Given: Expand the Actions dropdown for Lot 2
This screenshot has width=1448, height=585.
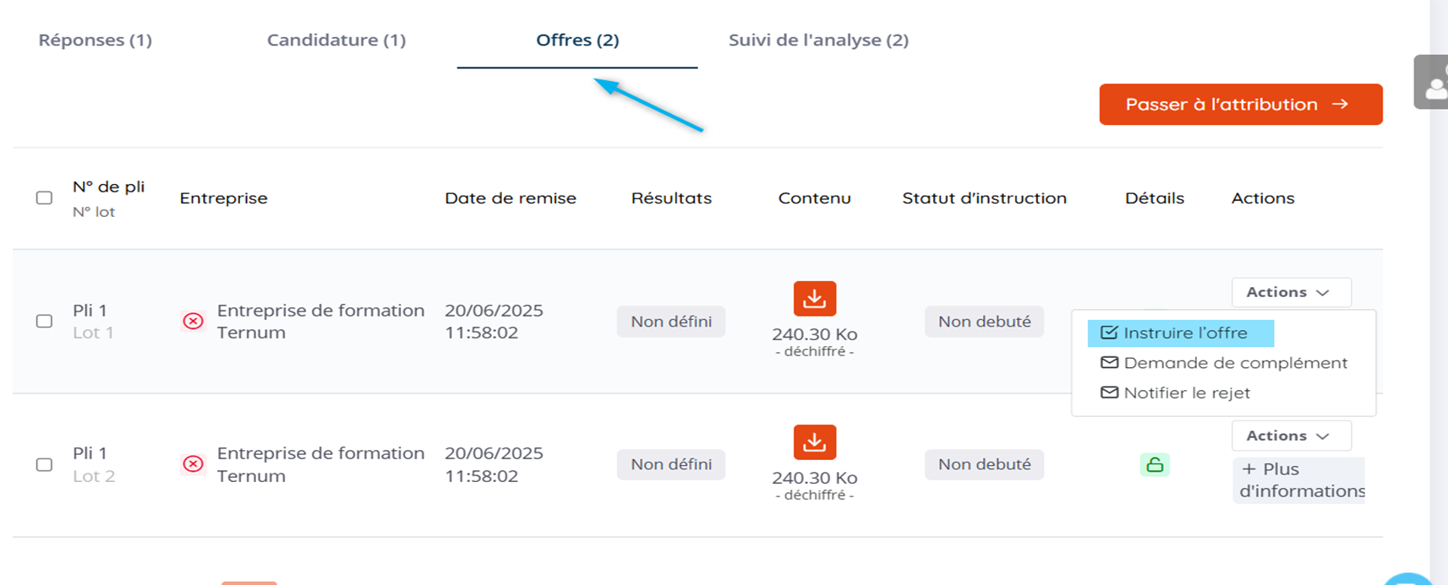Looking at the screenshot, I should [x=1291, y=436].
